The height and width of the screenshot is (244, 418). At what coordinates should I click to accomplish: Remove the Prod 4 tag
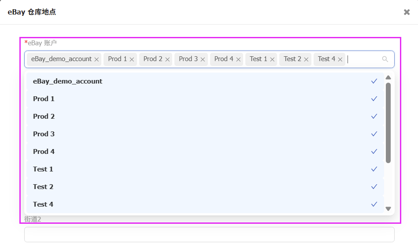[238, 59]
